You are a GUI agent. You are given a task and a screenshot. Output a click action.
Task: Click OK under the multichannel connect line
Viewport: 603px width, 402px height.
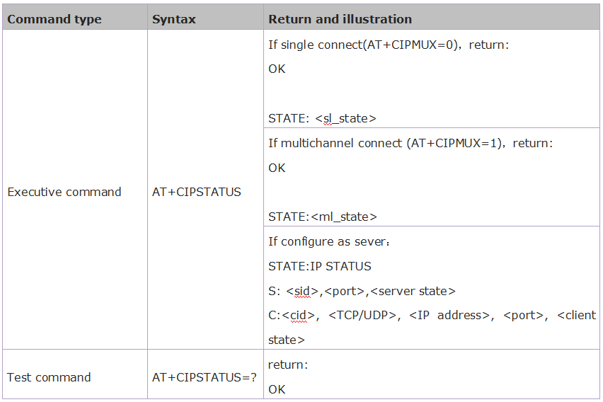(277, 168)
